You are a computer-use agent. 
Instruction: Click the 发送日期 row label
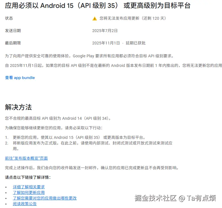click(x=13, y=31)
